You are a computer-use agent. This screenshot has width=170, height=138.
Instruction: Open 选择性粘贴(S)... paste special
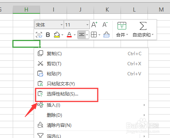[91, 94]
